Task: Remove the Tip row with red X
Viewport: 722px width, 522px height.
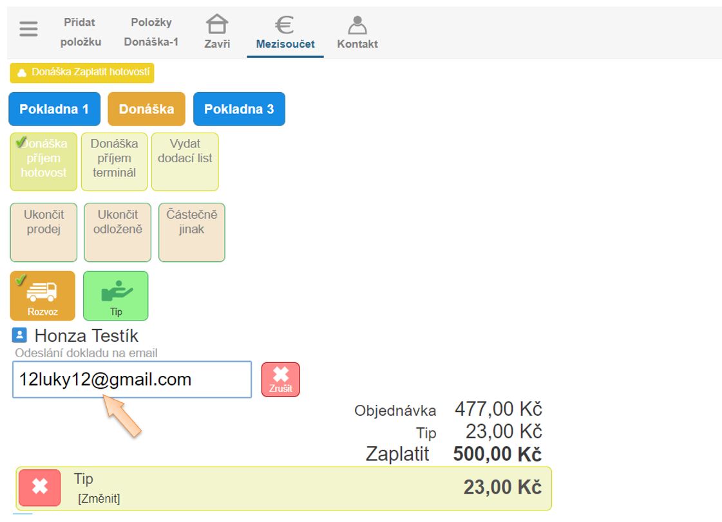Action: click(x=40, y=487)
